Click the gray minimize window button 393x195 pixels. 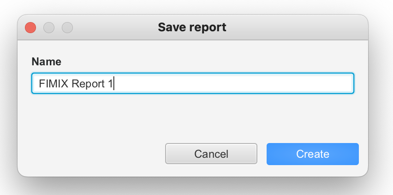coord(49,28)
